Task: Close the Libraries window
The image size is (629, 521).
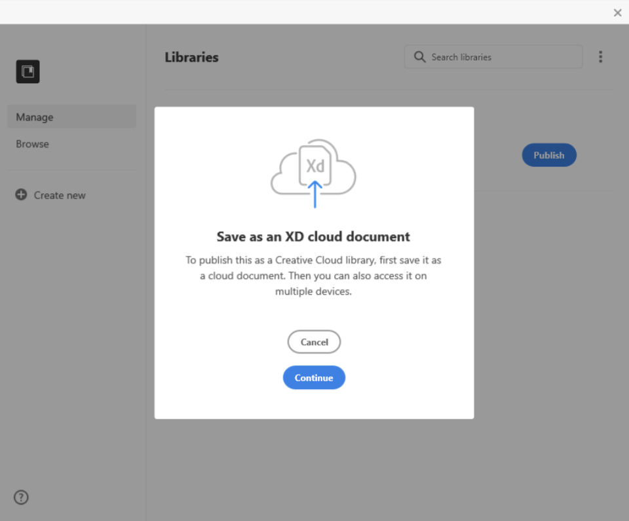Action: pos(617,12)
